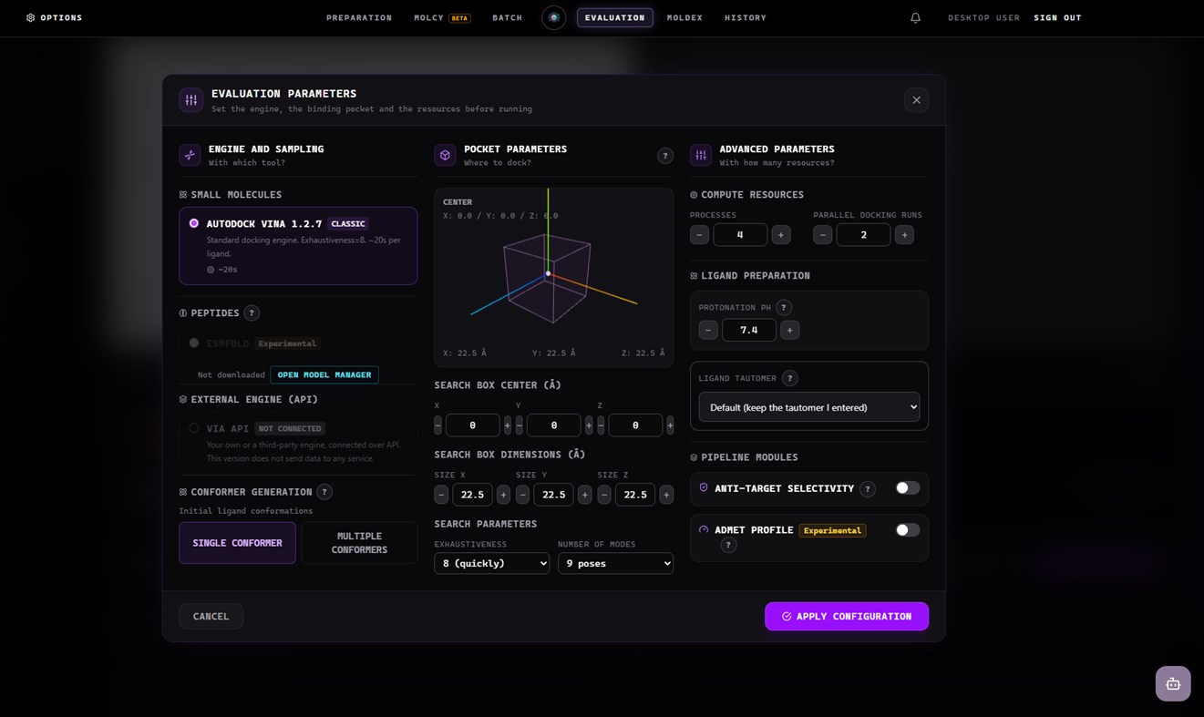The image size is (1204, 717).
Task: Decrease Parallel Docking Runs with minus
Action: tap(822, 235)
